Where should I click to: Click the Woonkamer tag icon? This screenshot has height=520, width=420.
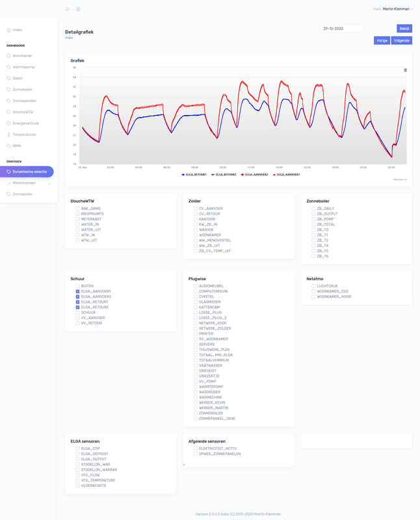tap(8, 56)
